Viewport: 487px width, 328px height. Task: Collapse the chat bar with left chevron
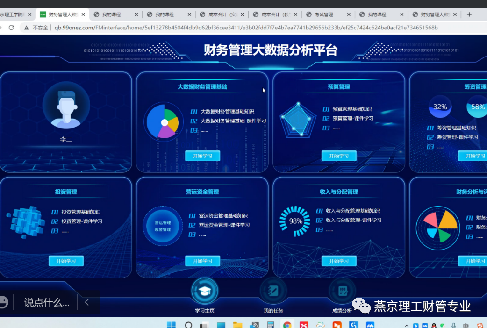coord(87,302)
